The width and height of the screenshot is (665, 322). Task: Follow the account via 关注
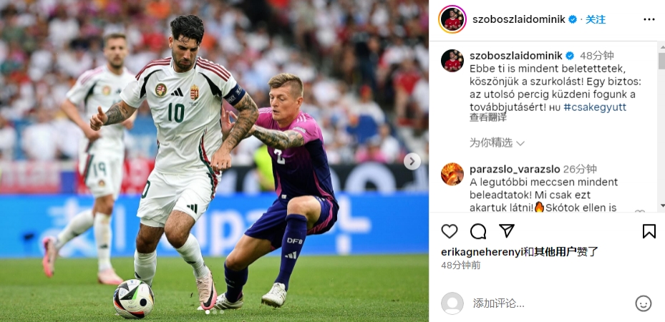pyautogui.click(x=596, y=19)
